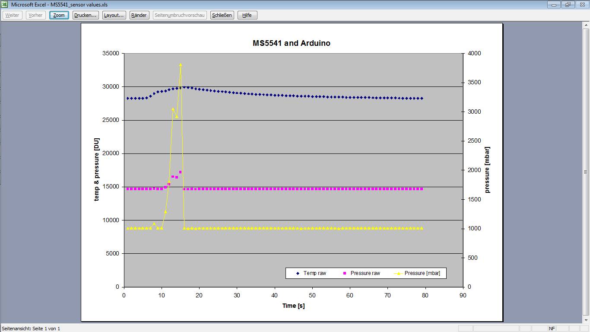Click the Excel application icon in title bar
590x332 pixels.
(5, 4)
